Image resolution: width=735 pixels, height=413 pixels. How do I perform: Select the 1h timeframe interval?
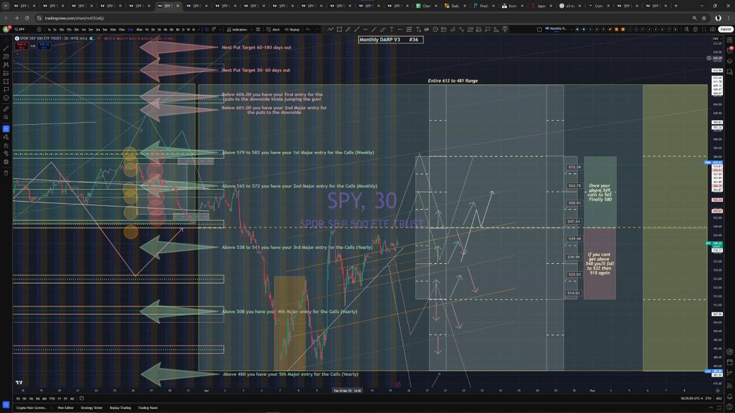pyautogui.click(x=147, y=30)
